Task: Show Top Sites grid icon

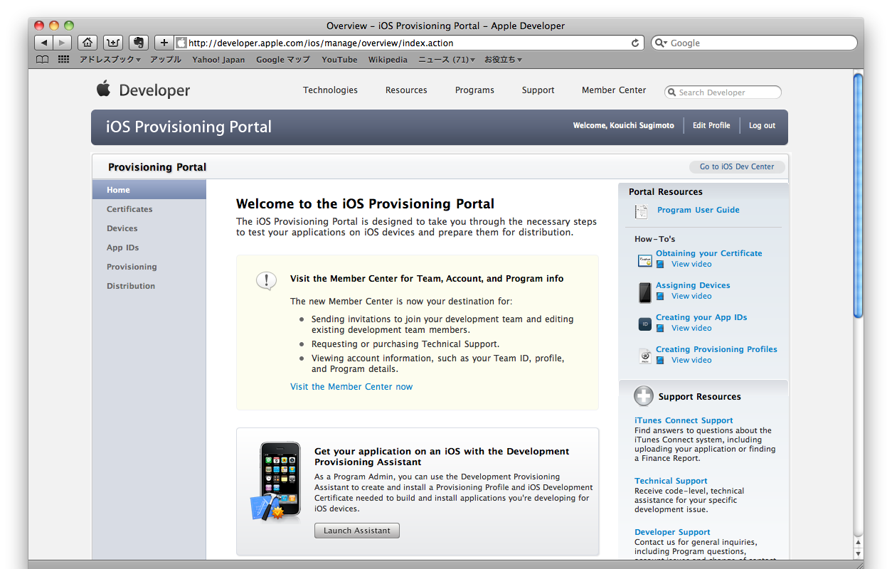Action: (63, 60)
